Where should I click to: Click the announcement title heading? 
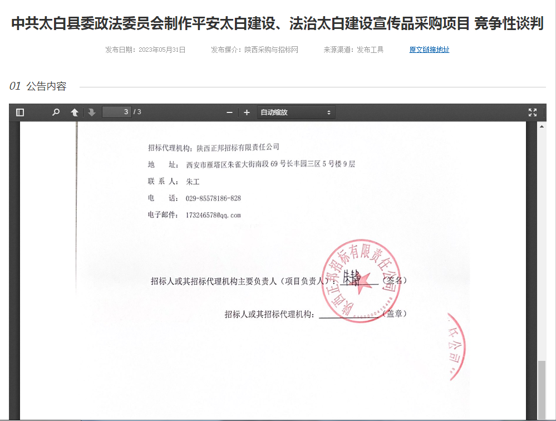[x=278, y=24]
